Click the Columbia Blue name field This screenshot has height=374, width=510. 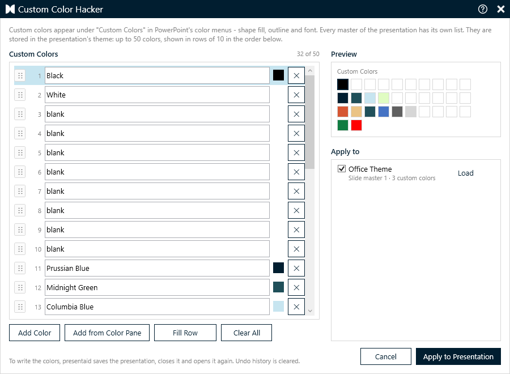tap(157, 307)
